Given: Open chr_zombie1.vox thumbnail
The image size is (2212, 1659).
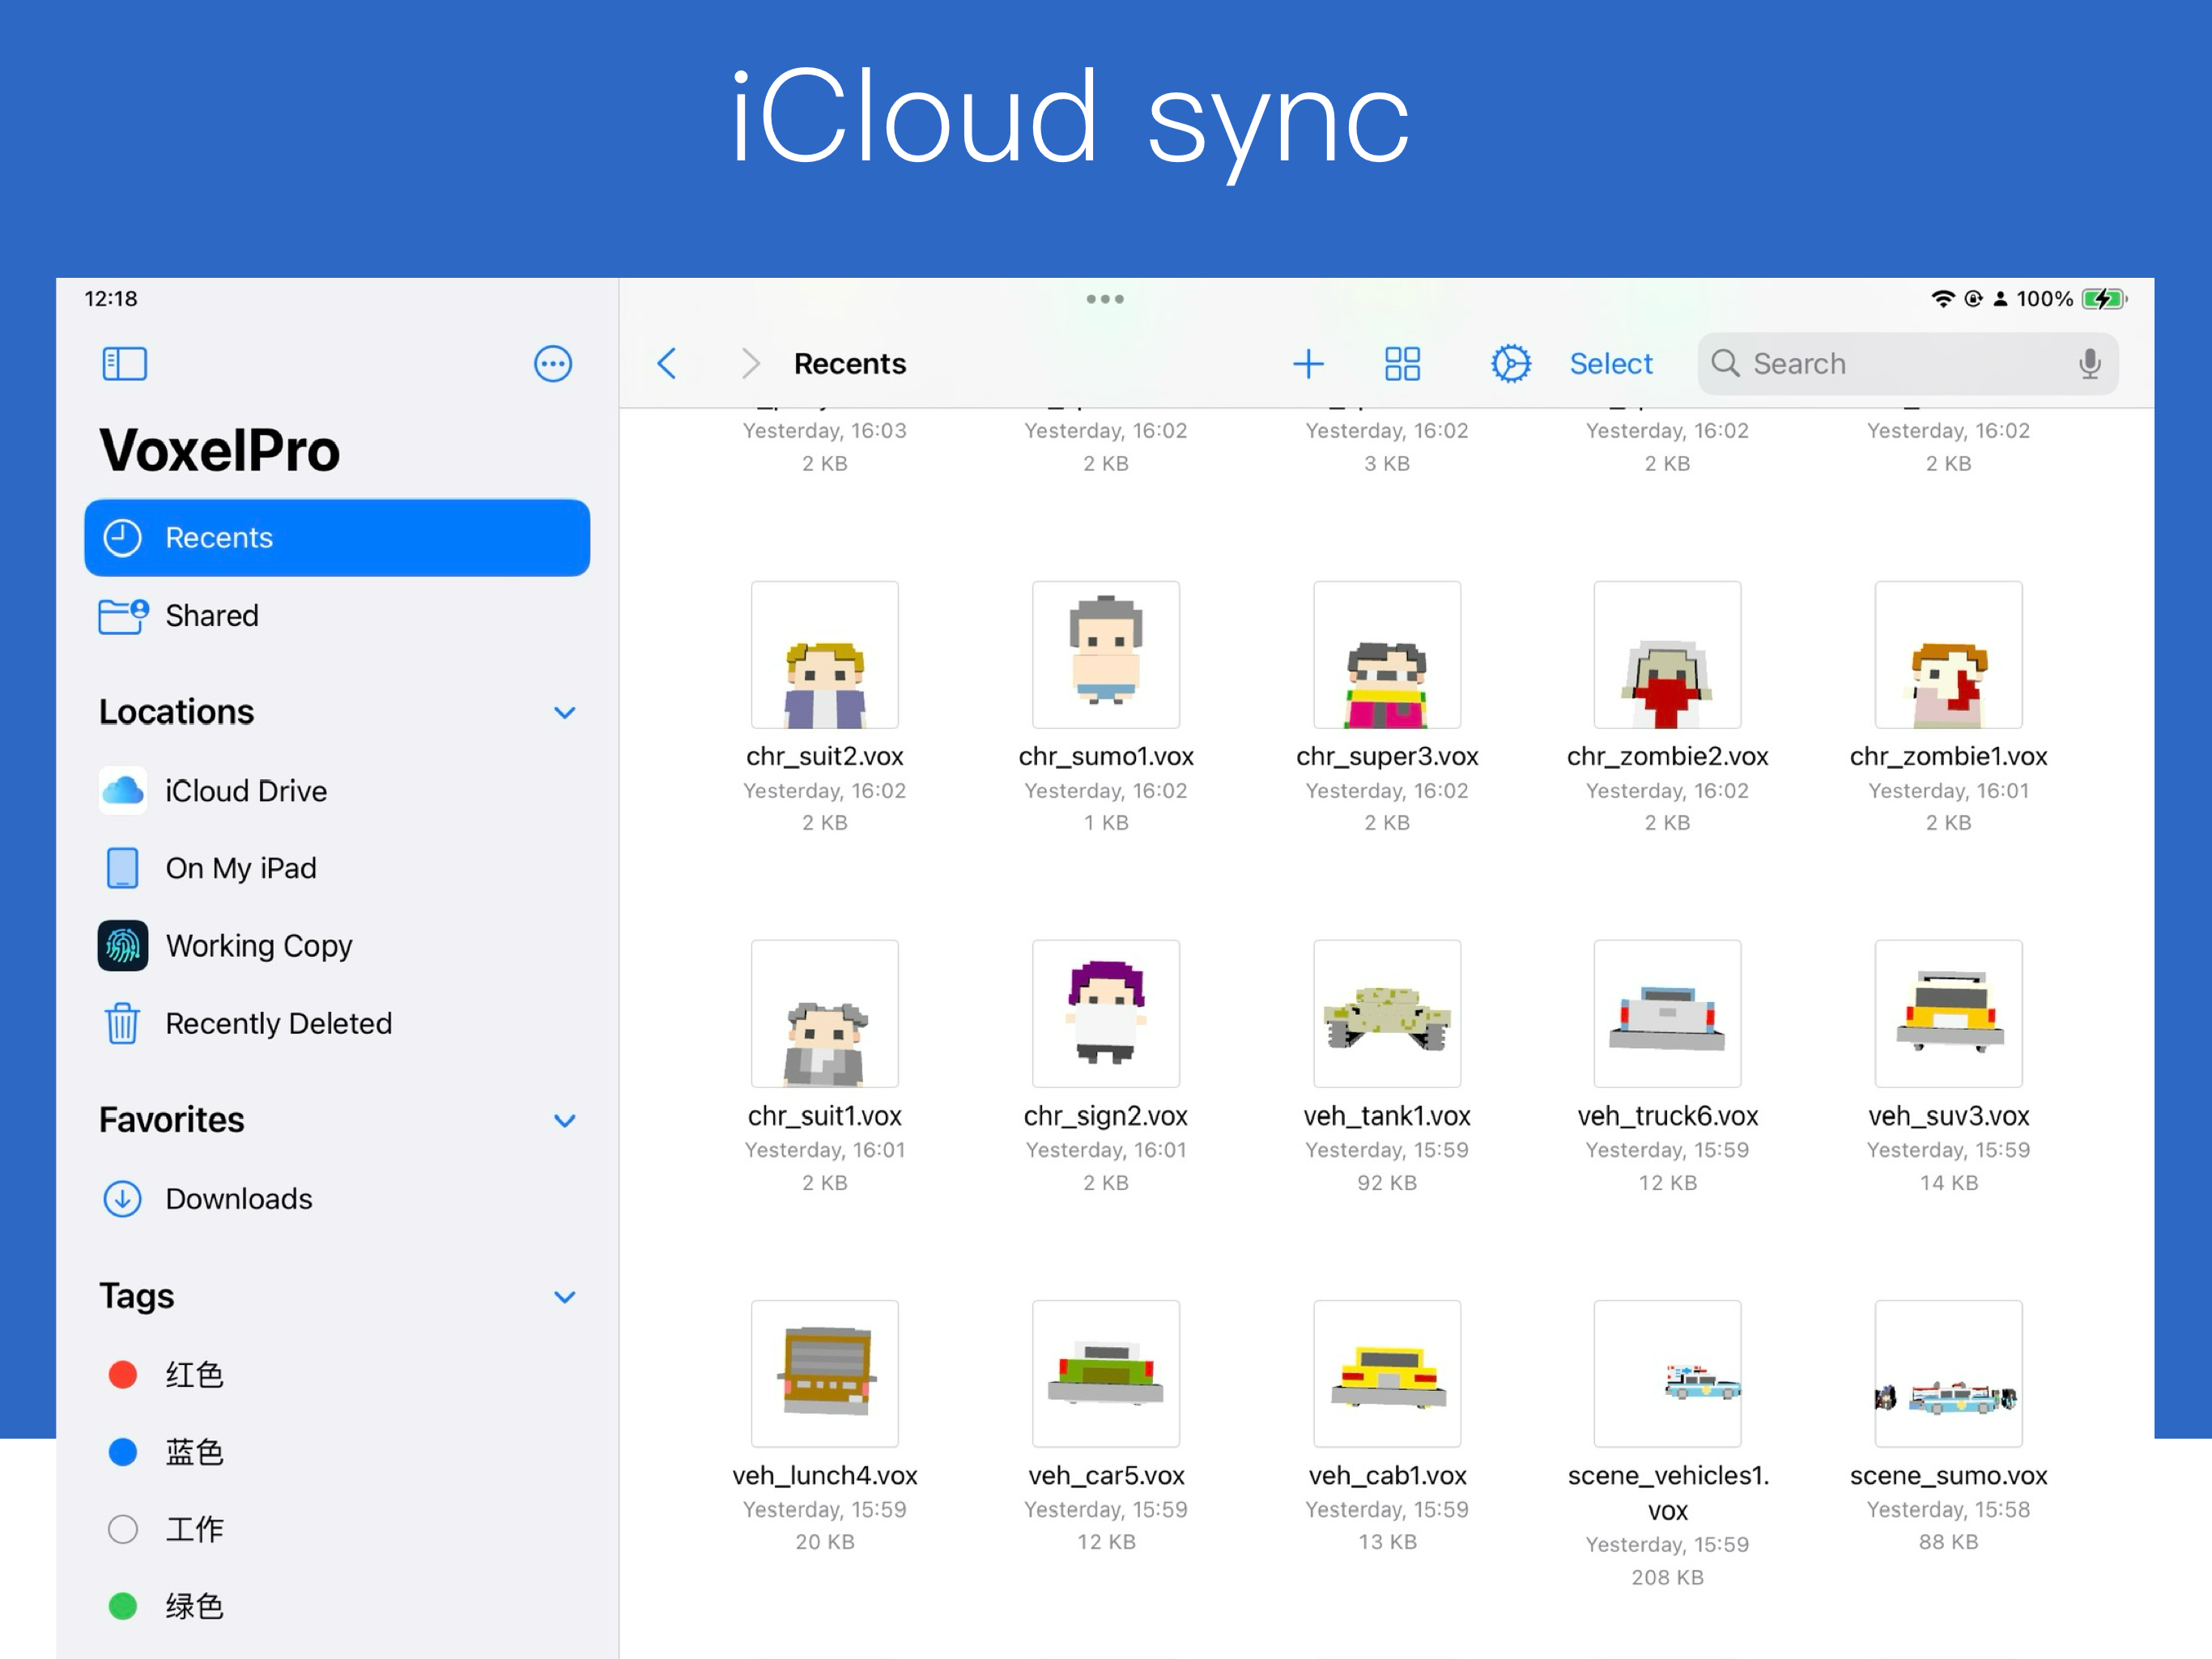Looking at the screenshot, I should 1948,655.
